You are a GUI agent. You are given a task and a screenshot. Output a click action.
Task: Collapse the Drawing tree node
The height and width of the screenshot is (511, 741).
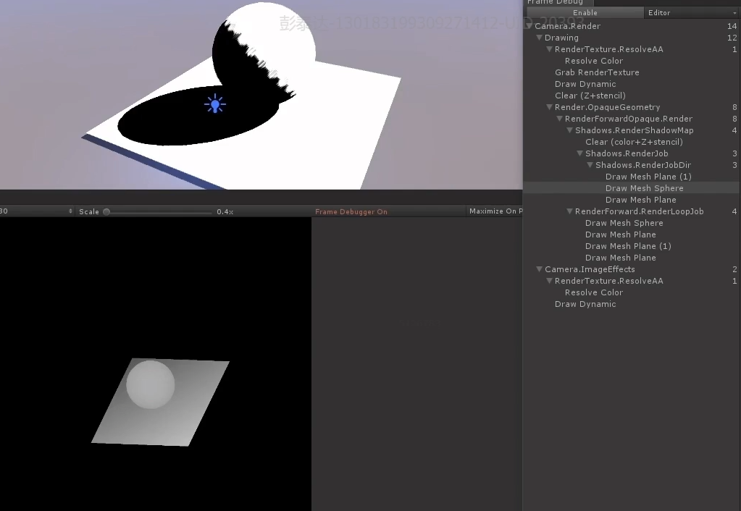539,38
